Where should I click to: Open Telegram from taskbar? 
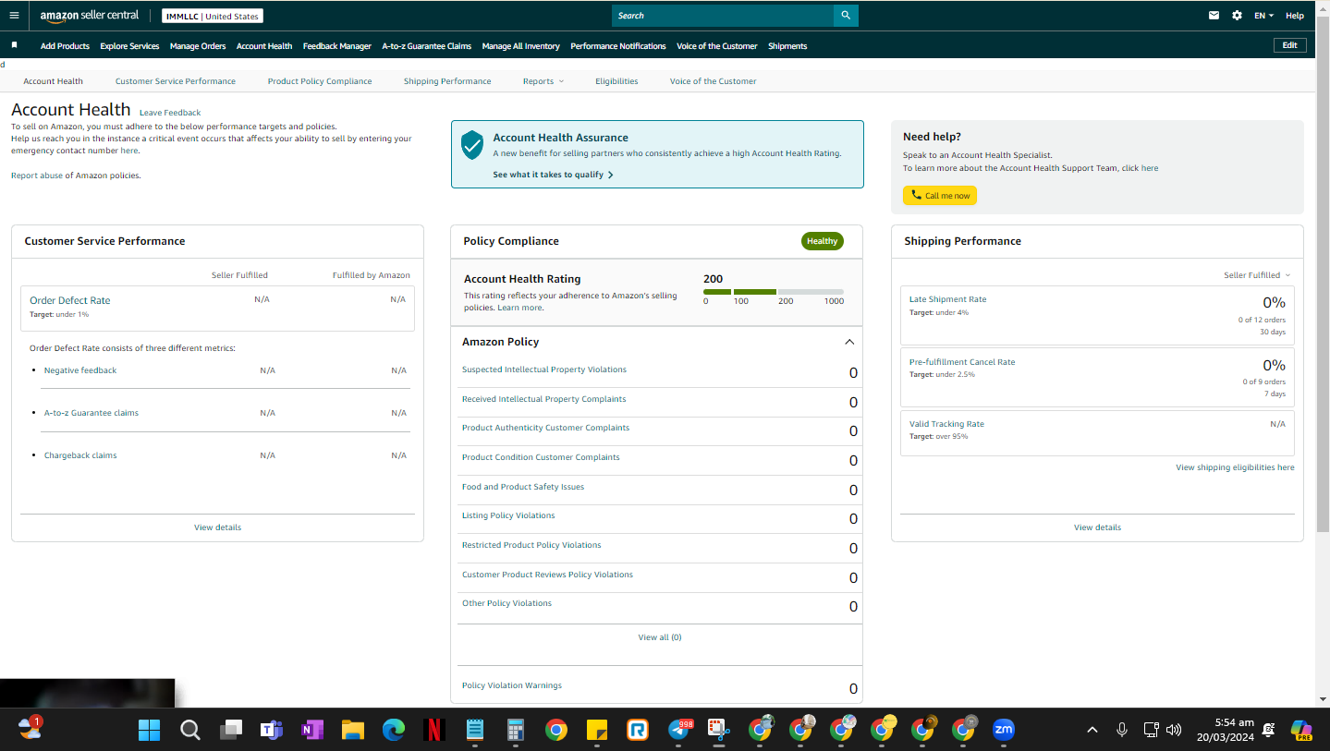coord(678,730)
